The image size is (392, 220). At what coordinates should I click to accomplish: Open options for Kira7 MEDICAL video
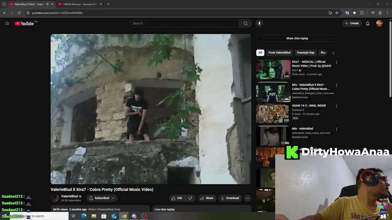[x=337, y=62]
